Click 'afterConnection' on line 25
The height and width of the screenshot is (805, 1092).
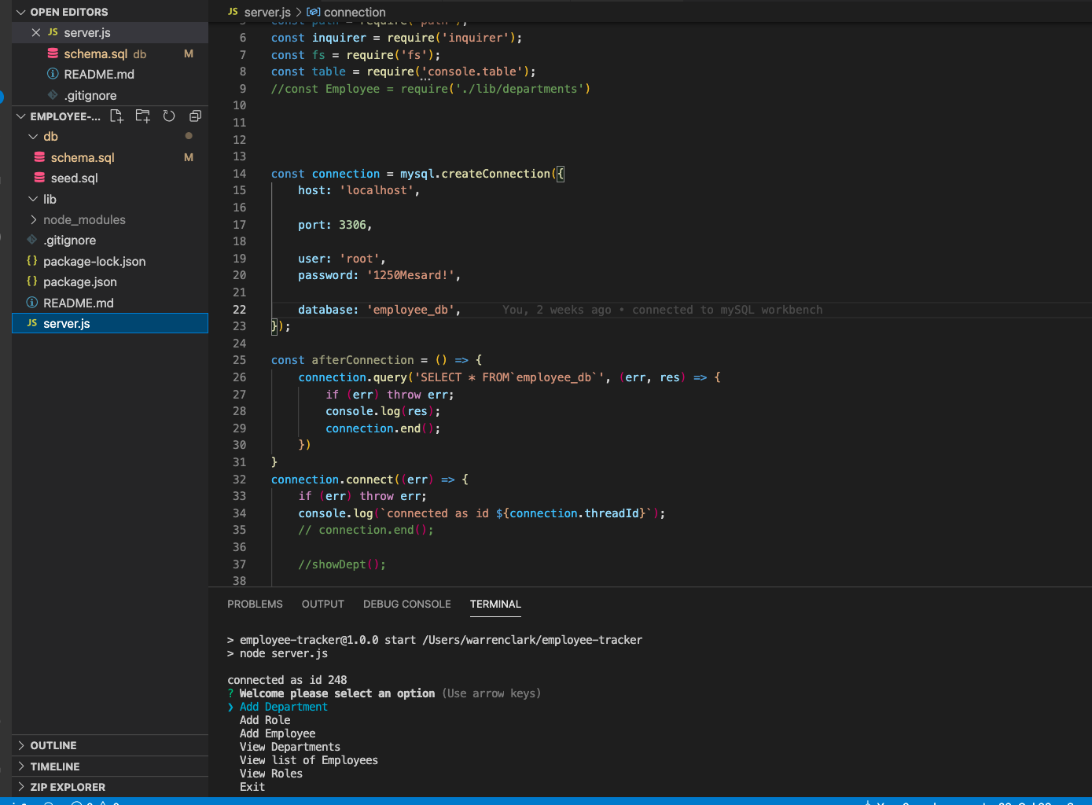click(x=362, y=360)
